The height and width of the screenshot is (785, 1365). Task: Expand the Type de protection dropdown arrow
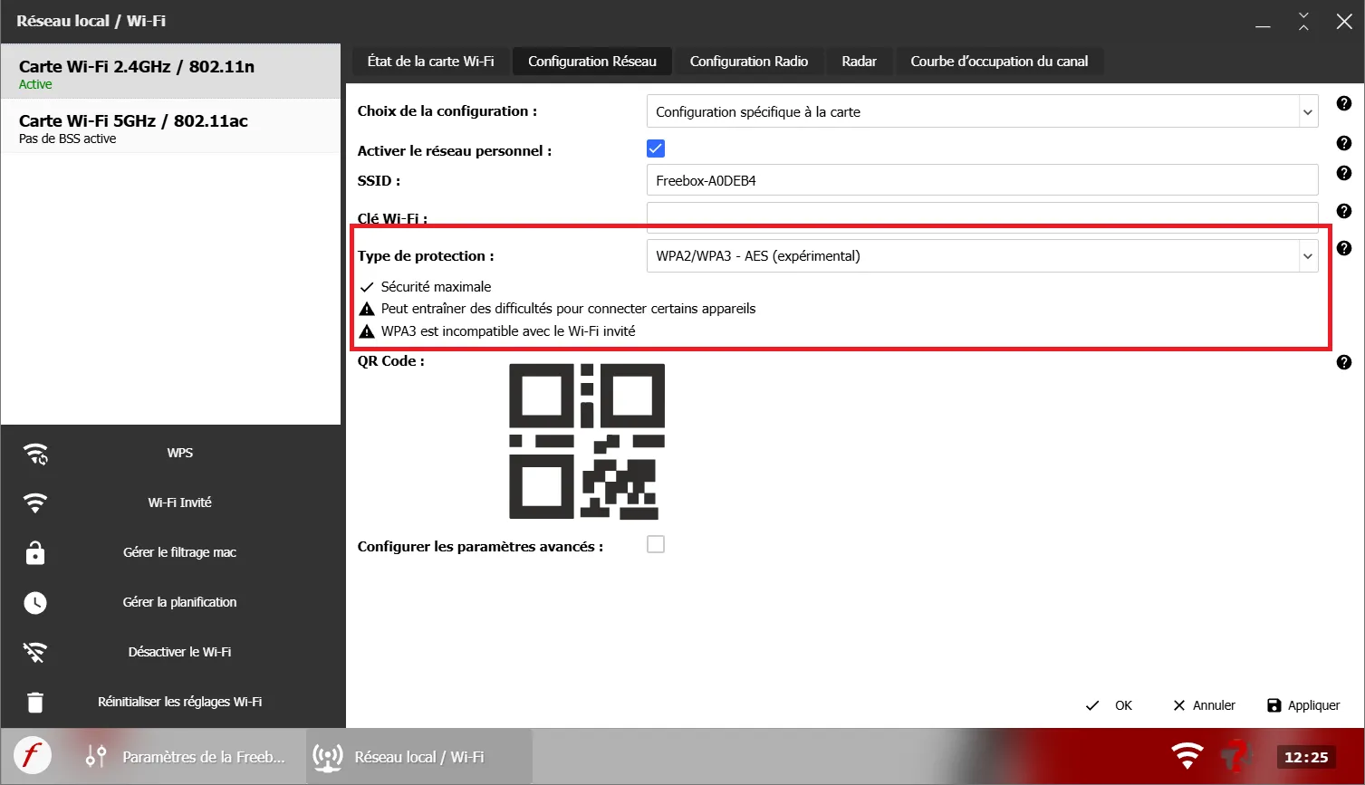point(1308,256)
